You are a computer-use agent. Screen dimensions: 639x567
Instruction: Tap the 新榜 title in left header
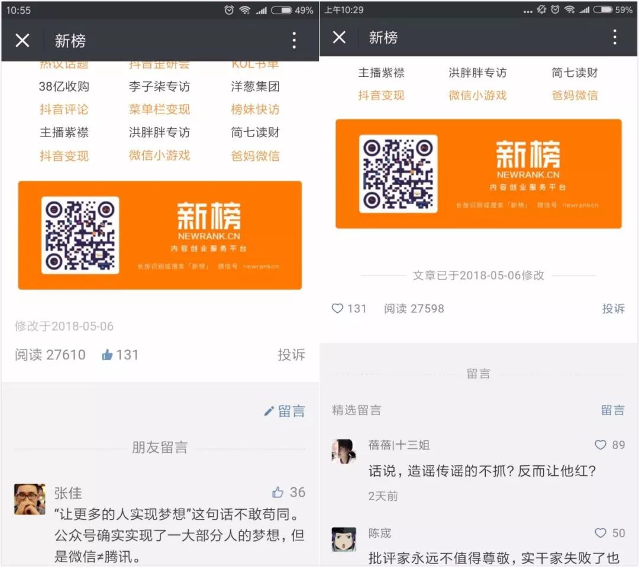[70, 41]
